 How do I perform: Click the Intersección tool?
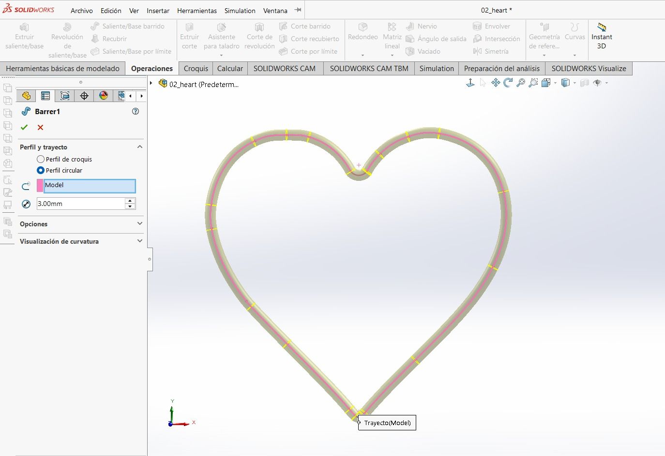point(497,39)
